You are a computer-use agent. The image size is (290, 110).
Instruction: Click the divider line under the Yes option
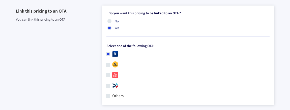(188, 36)
